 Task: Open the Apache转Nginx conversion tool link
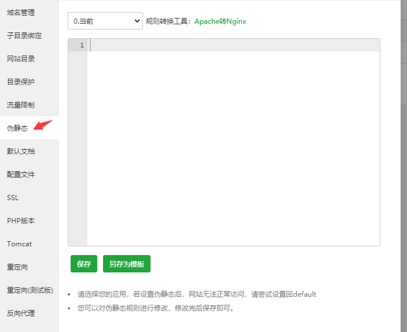220,21
